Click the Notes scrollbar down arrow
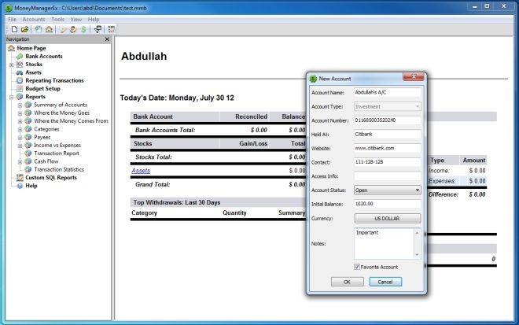Screen dimensions: 519x325 click(x=417, y=254)
